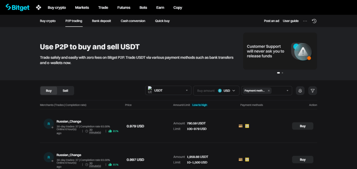Open the Earn menu
The height and width of the screenshot is (169, 357).
click(160, 8)
